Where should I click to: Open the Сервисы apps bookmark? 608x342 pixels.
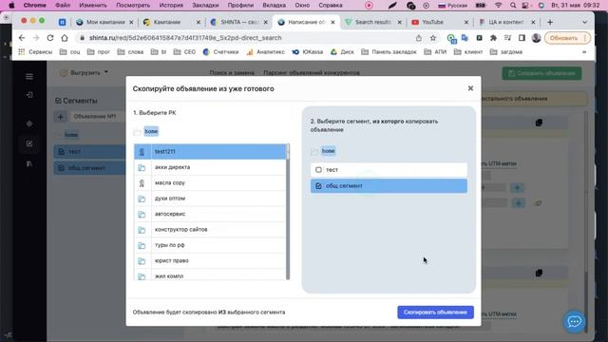pyautogui.click(x=35, y=51)
